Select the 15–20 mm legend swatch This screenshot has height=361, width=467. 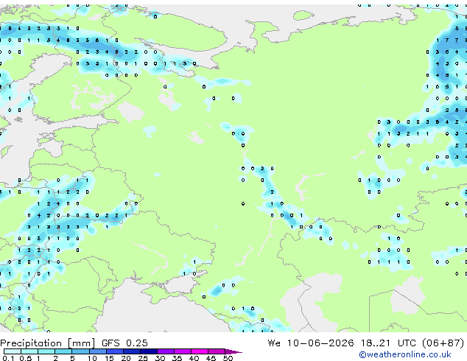point(115,351)
